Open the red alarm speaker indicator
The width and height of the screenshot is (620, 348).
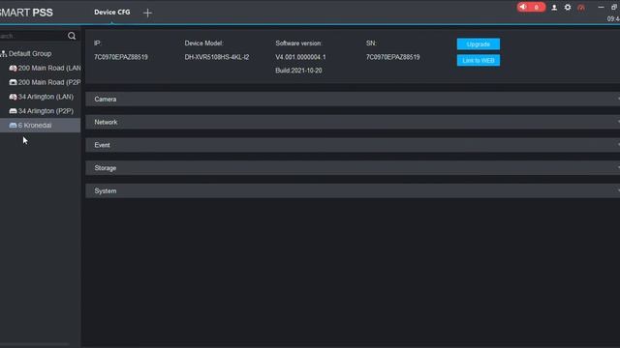point(531,7)
